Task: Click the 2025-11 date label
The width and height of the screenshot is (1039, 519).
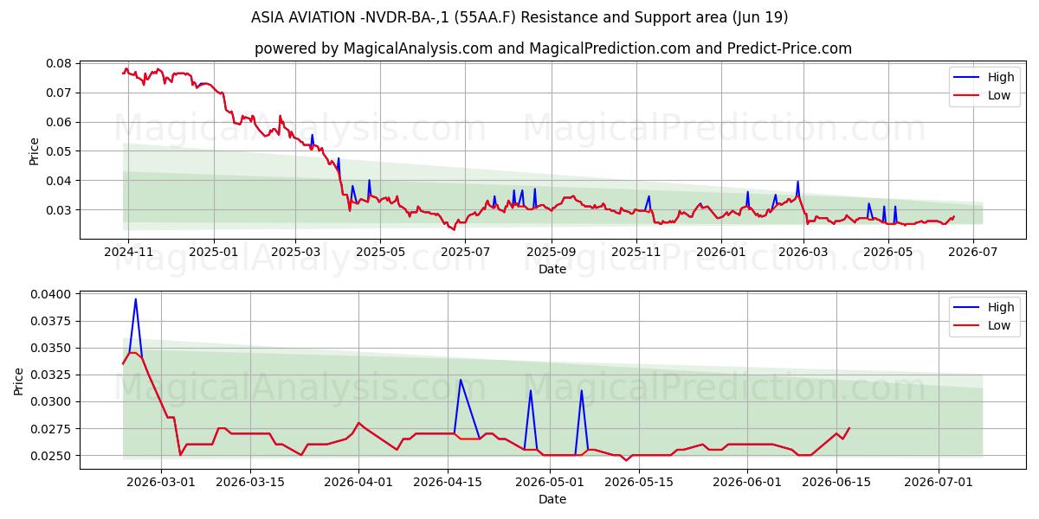Action: pos(636,252)
